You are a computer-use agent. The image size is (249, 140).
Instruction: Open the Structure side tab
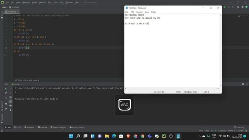2,106
